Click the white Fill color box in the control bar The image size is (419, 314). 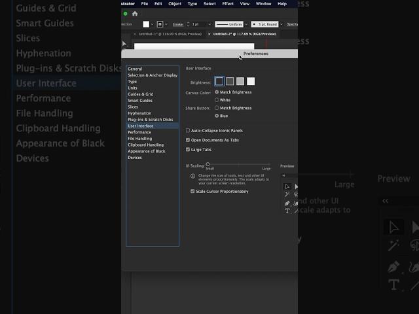coord(146,24)
